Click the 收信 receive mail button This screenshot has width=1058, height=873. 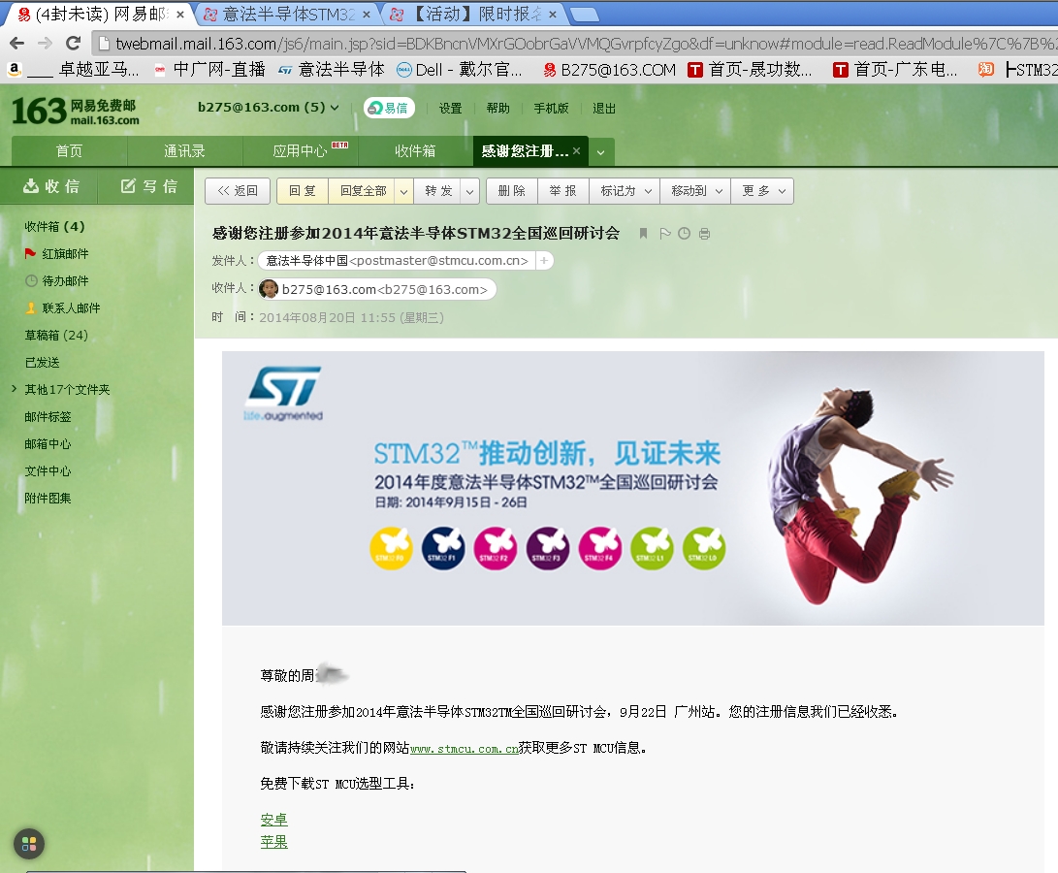tap(51, 186)
